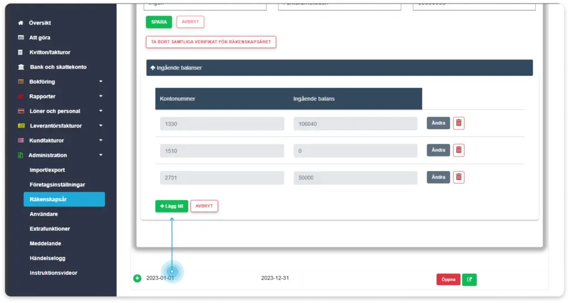Delete the row for account 2731
The image size is (569, 303).
point(458,177)
